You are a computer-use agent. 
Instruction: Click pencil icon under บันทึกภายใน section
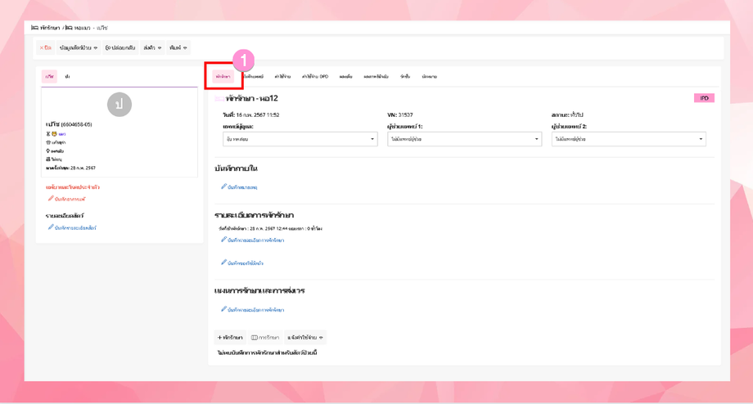pos(223,186)
